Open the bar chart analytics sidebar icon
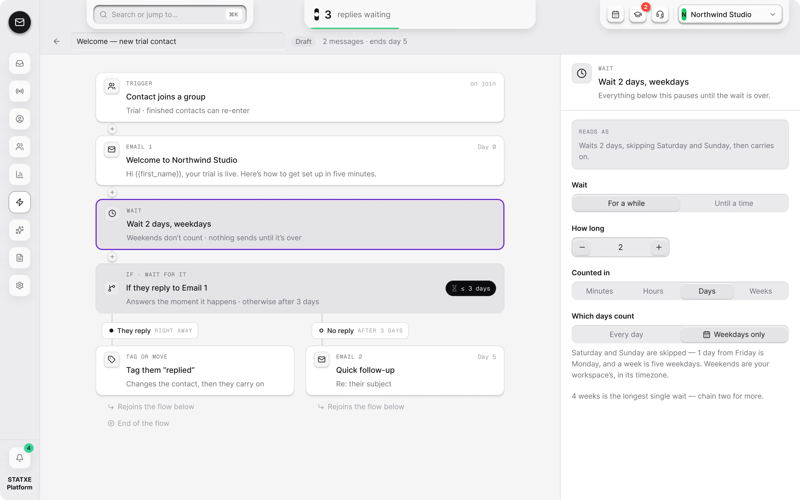 [x=19, y=174]
